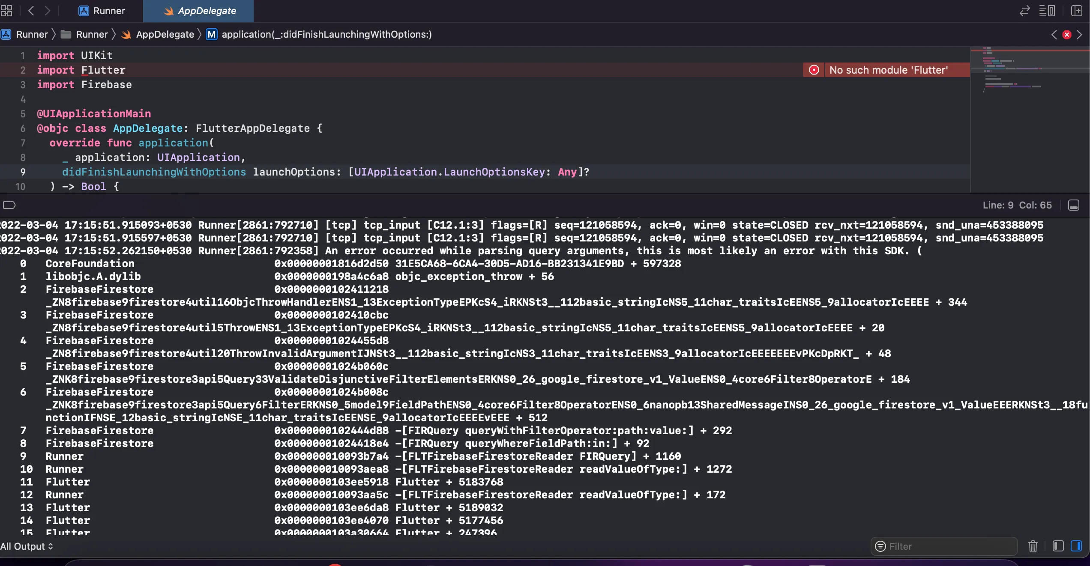Open the application method breadcrumb menu
The height and width of the screenshot is (566, 1090).
click(326, 35)
